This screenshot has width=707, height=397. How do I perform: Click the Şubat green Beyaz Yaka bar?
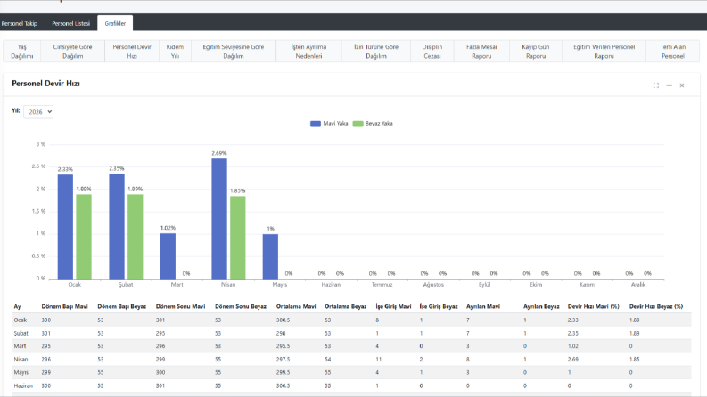tap(136, 236)
